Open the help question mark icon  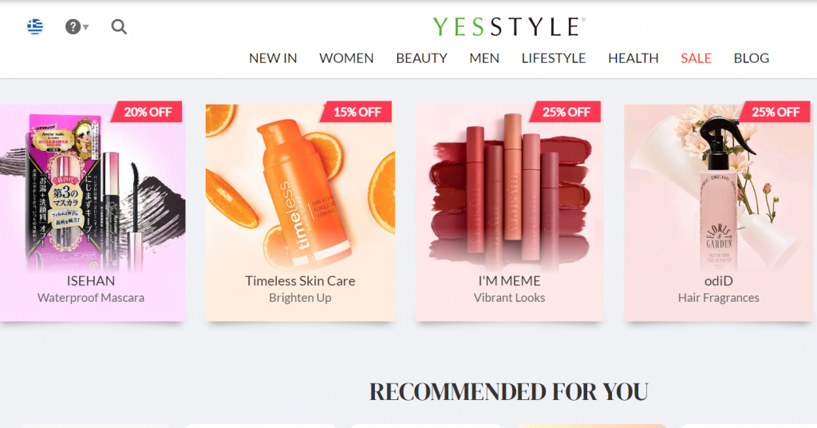click(73, 26)
